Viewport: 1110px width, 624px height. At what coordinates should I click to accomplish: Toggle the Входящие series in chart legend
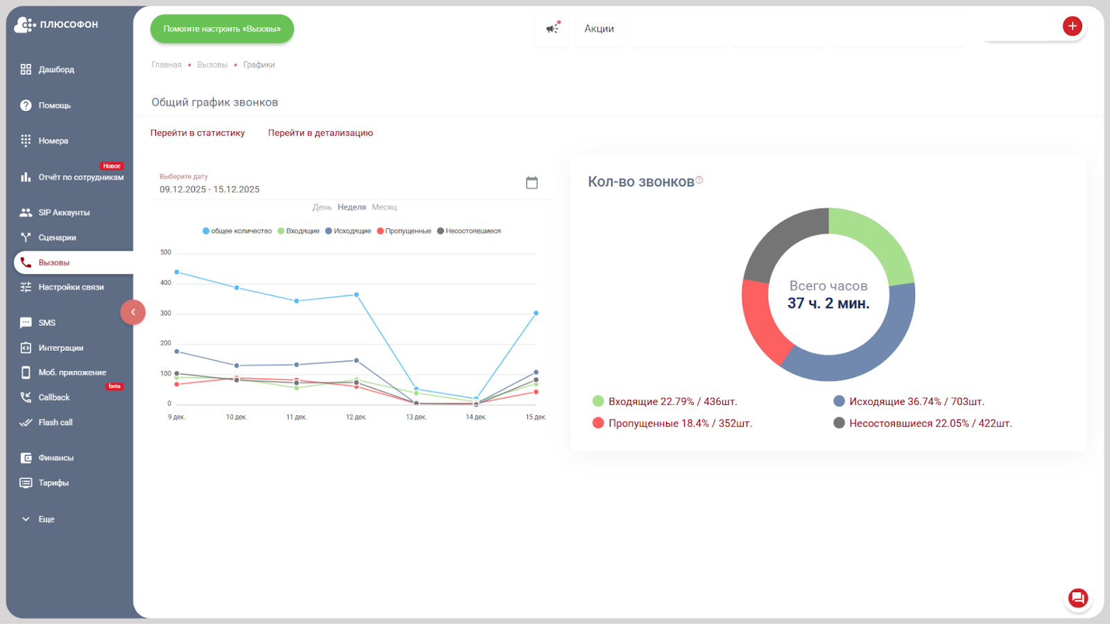(298, 231)
